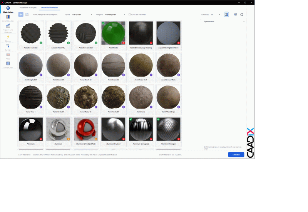This screenshot has height=212, width=308.
Task: Select Aerial Asphalt 01 material
Action: click(31, 67)
